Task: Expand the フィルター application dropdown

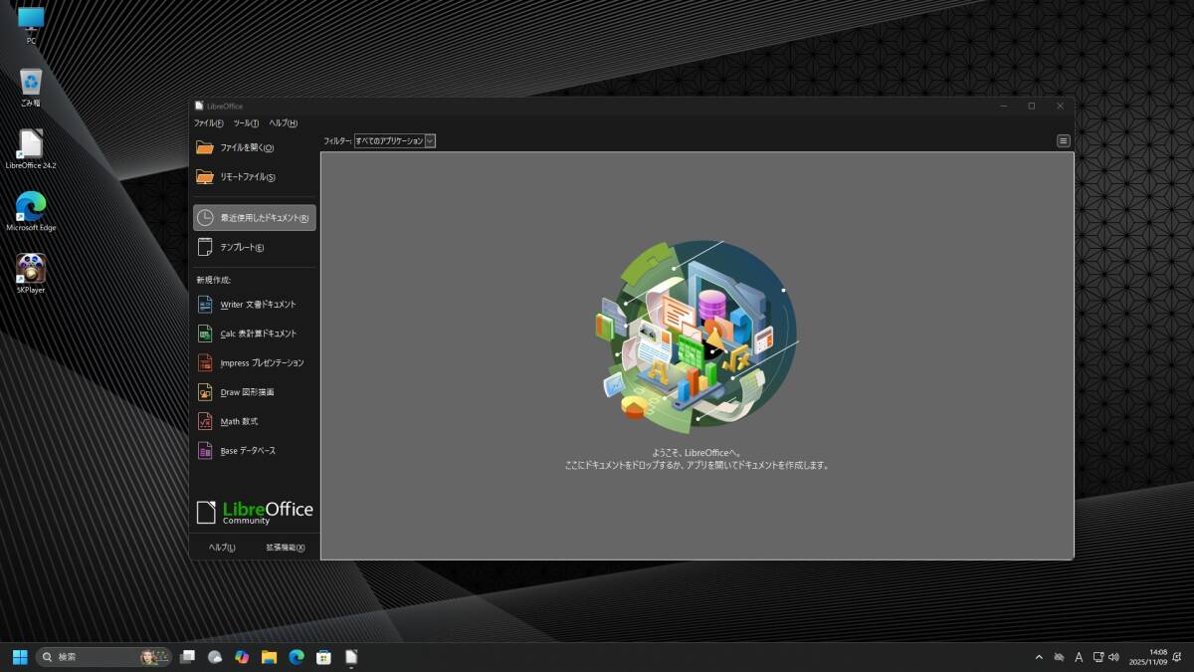Action: 430,141
